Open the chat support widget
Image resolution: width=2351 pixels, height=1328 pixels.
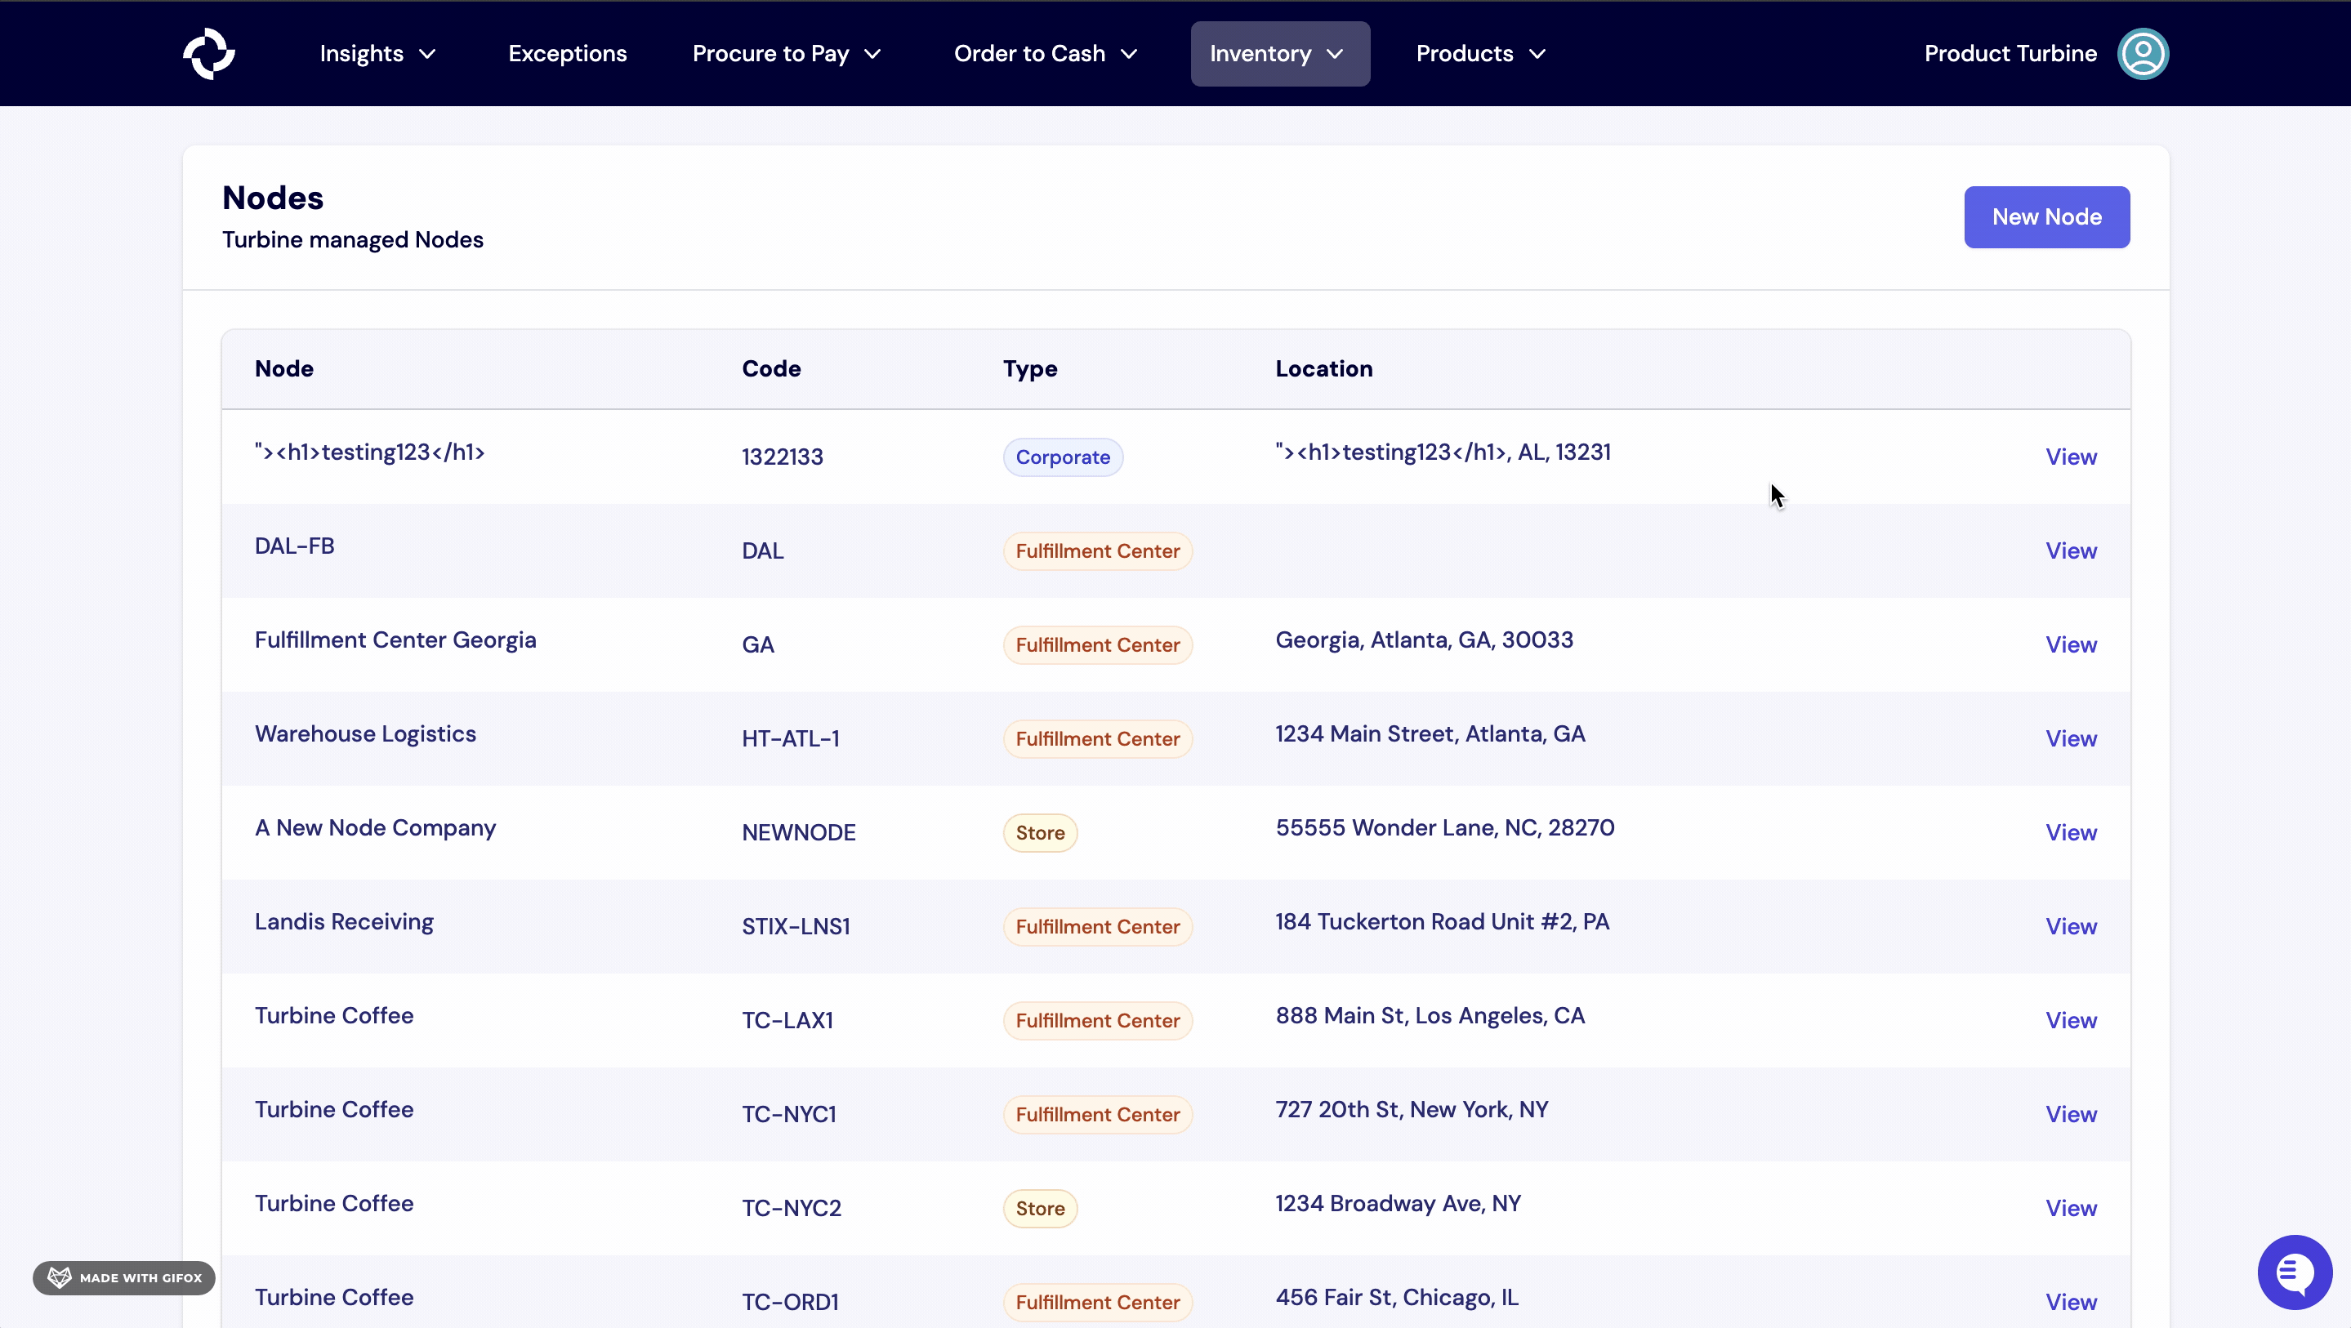coord(2295,1272)
